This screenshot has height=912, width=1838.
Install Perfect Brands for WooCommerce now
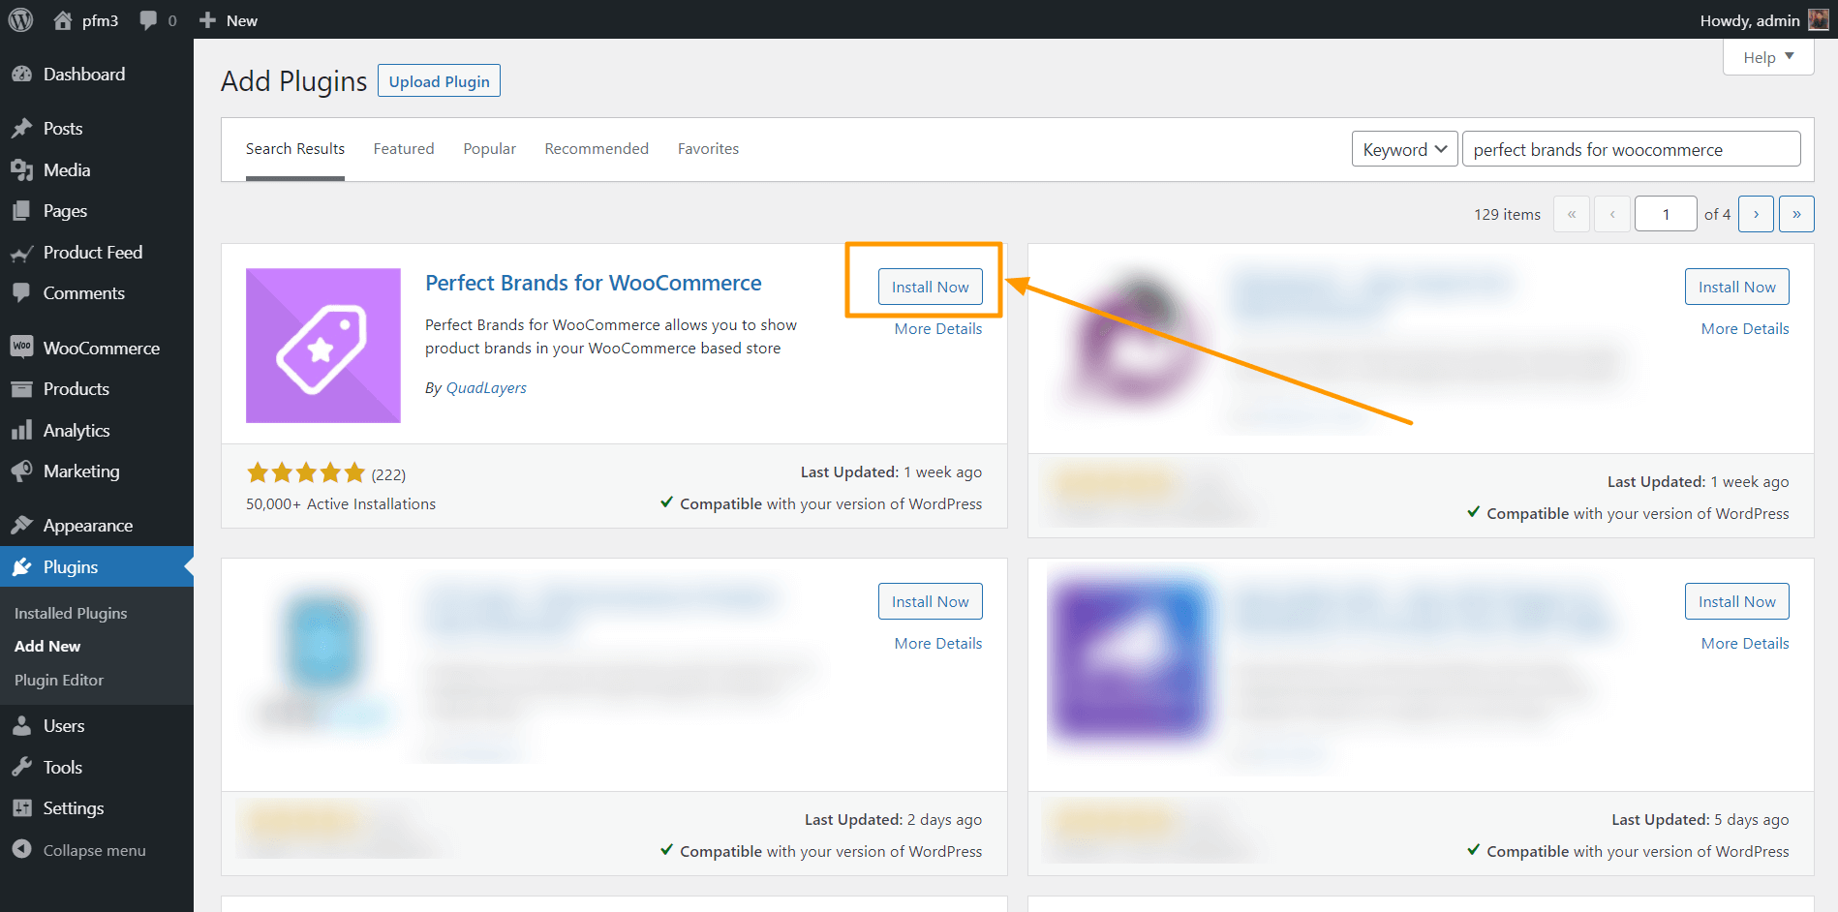pyautogui.click(x=930, y=287)
